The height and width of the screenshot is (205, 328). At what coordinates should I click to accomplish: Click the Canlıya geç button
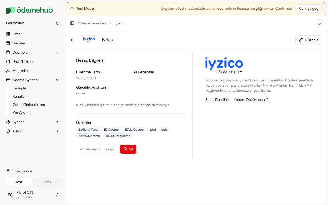(x=309, y=8)
